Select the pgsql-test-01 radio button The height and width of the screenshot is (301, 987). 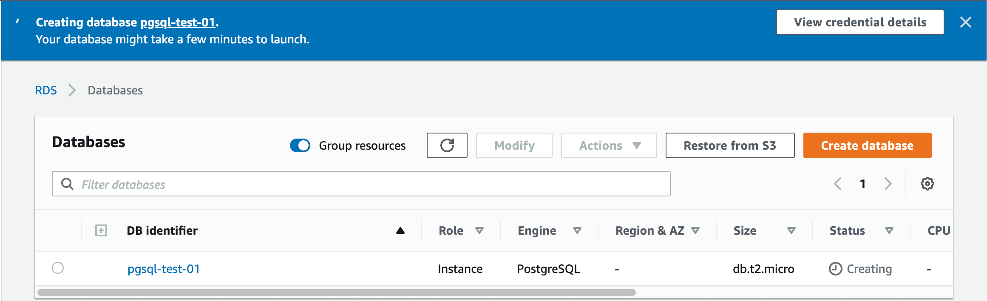[58, 268]
